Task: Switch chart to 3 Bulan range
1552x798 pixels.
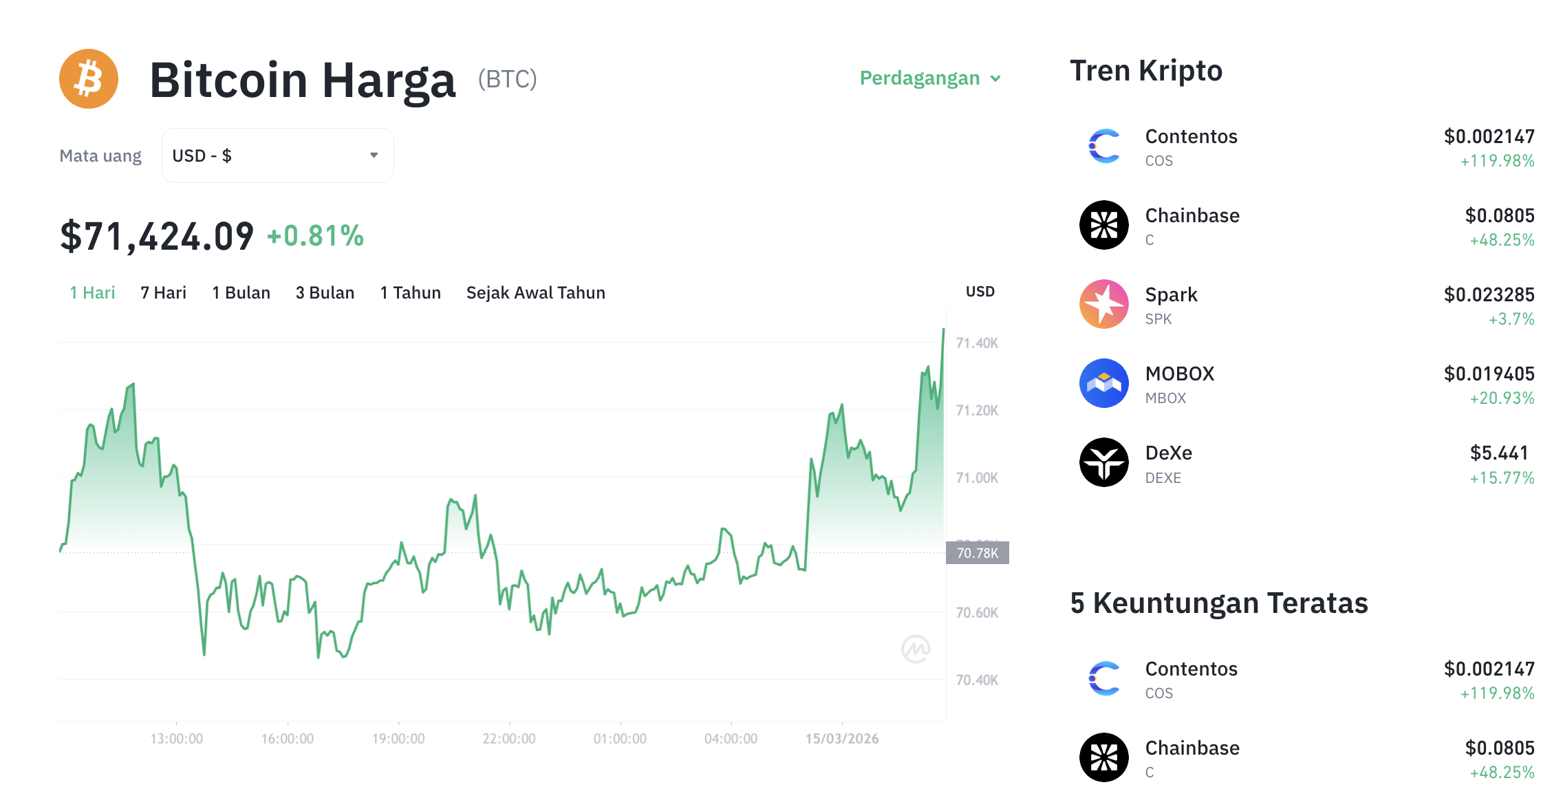Action: [x=325, y=292]
